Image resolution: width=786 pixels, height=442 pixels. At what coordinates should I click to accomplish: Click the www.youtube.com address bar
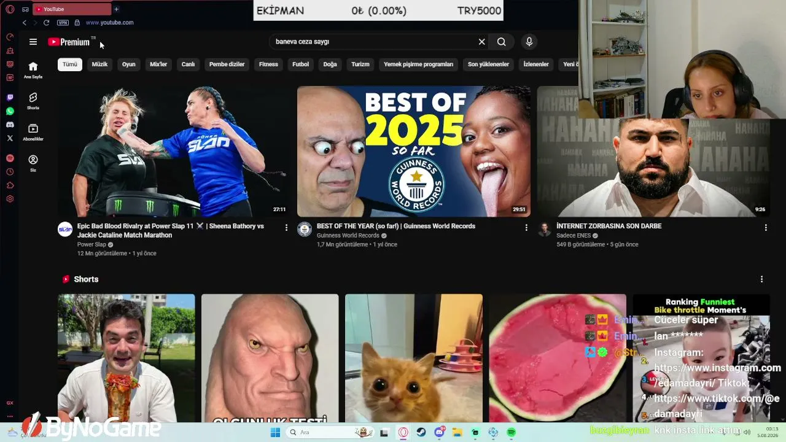pos(109,23)
